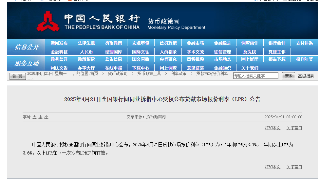Click bottom 关闭窗口 close window link
Image resolution: width=320 pixels, height=184 pixels.
point(294,167)
